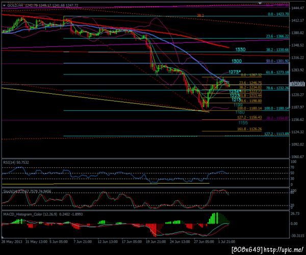306x255 pixels.
Task: Select the 1300 text annotation
Action: [x=237, y=61]
